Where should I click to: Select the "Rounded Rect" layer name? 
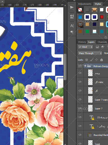[x=101, y=135]
